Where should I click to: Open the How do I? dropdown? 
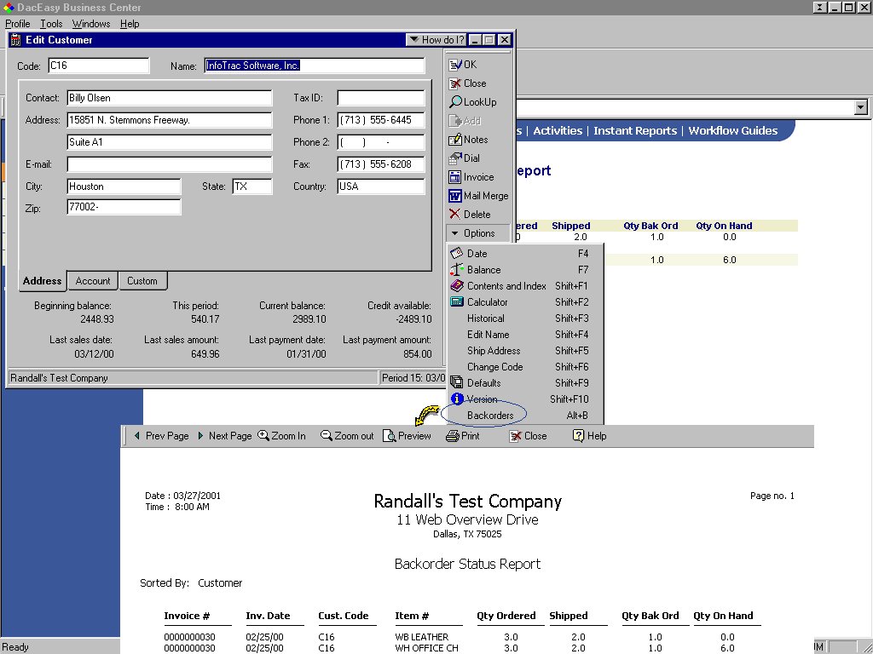pos(436,40)
